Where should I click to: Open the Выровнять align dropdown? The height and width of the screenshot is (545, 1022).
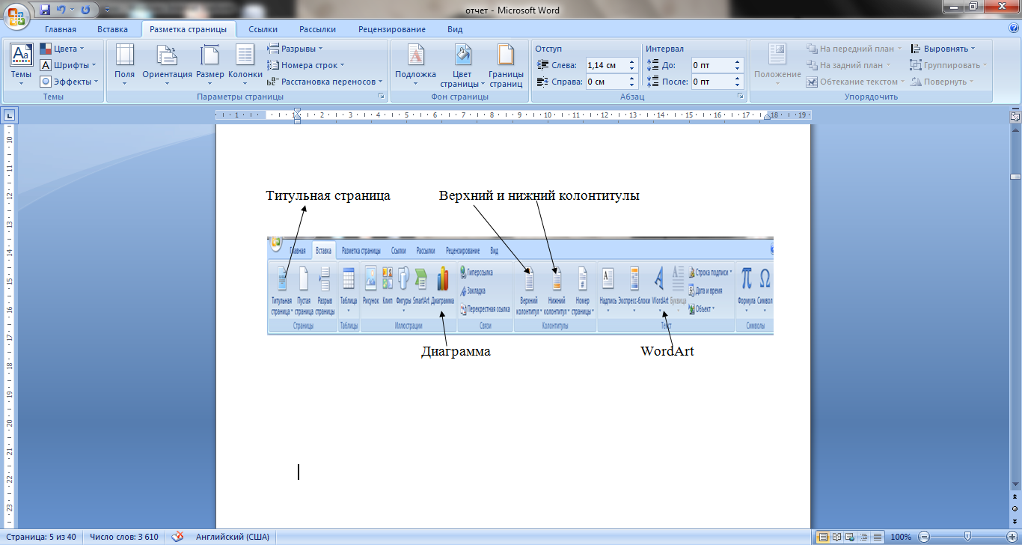(943, 49)
